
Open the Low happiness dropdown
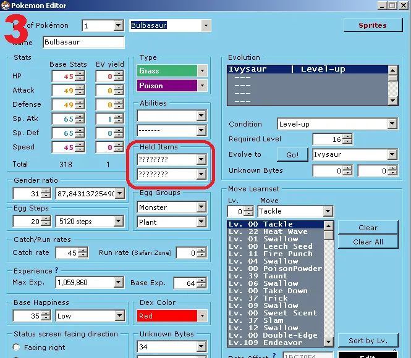(119, 316)
